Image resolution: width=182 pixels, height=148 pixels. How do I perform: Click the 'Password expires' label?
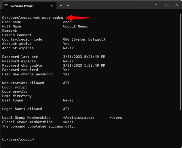(x=19, y=61)
